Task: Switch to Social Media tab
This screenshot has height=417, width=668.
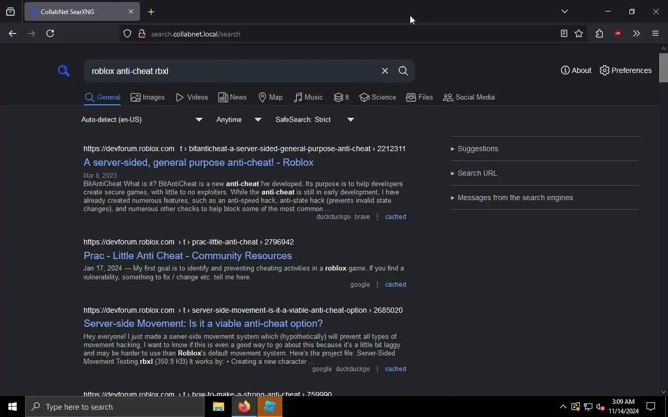Action: tap(469, 97)
